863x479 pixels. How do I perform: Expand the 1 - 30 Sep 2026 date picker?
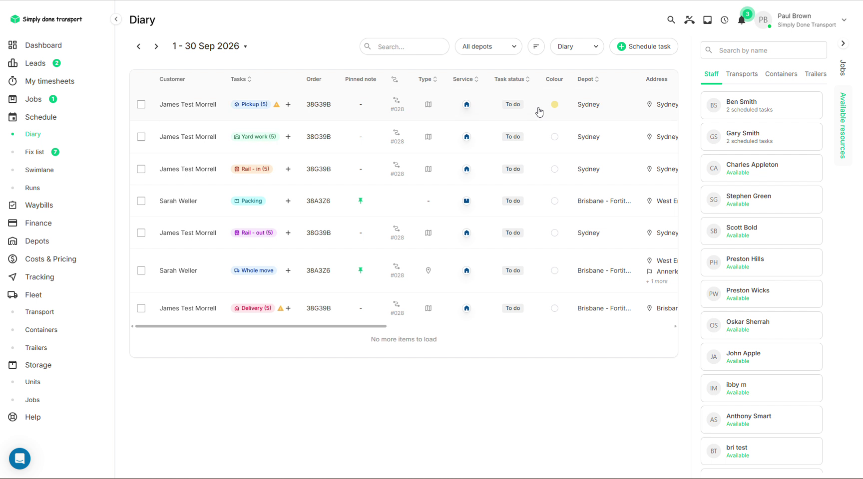tap(210, 46)
